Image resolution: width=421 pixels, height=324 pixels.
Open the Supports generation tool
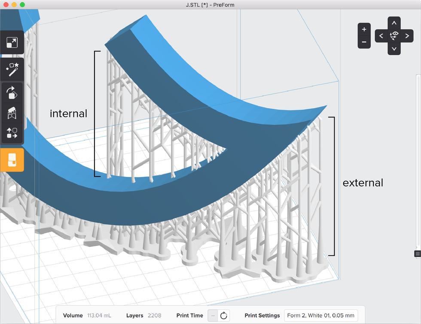[x=12, y=113]
